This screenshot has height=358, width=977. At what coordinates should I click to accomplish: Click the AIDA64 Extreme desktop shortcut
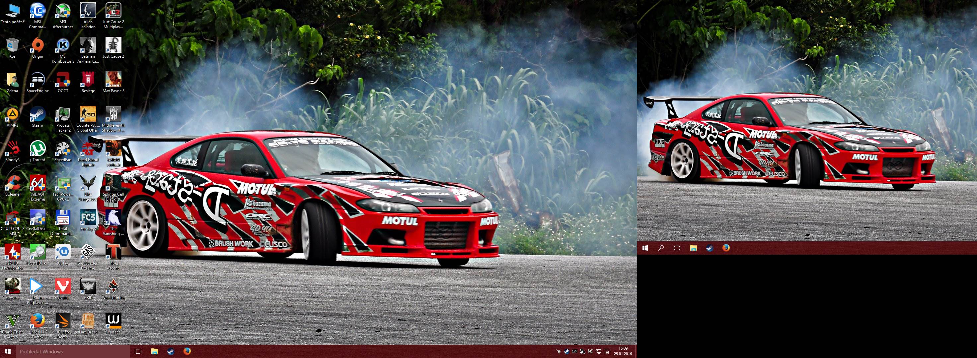[x=38, y=188]
